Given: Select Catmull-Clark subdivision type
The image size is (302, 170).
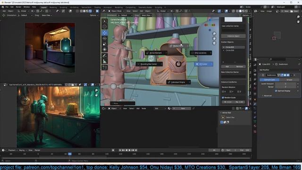Looking at the screenshot, I should pyautogui.click(x=269, y=80).
